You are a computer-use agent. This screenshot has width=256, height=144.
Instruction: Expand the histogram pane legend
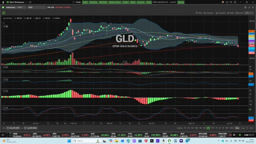click(x=5, y=91)
